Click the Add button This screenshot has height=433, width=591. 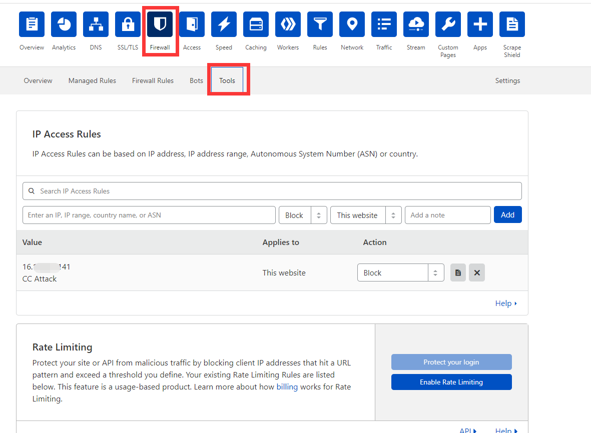[507, 215]
